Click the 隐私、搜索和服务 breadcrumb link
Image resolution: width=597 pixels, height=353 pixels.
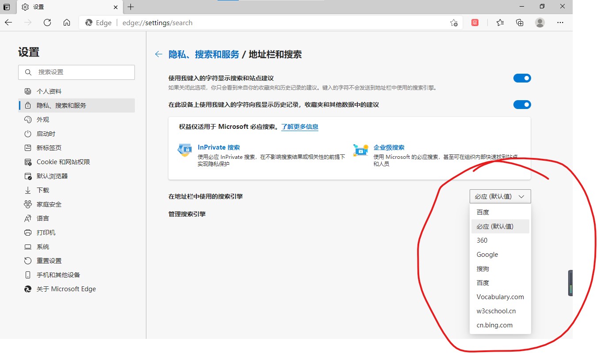(204, 54)
